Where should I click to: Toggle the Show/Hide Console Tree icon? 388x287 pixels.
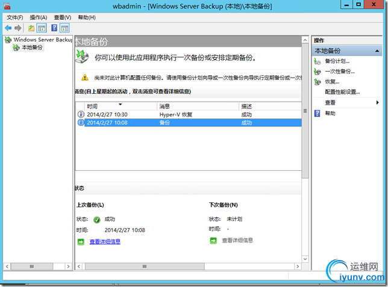(x=42, y=28)
